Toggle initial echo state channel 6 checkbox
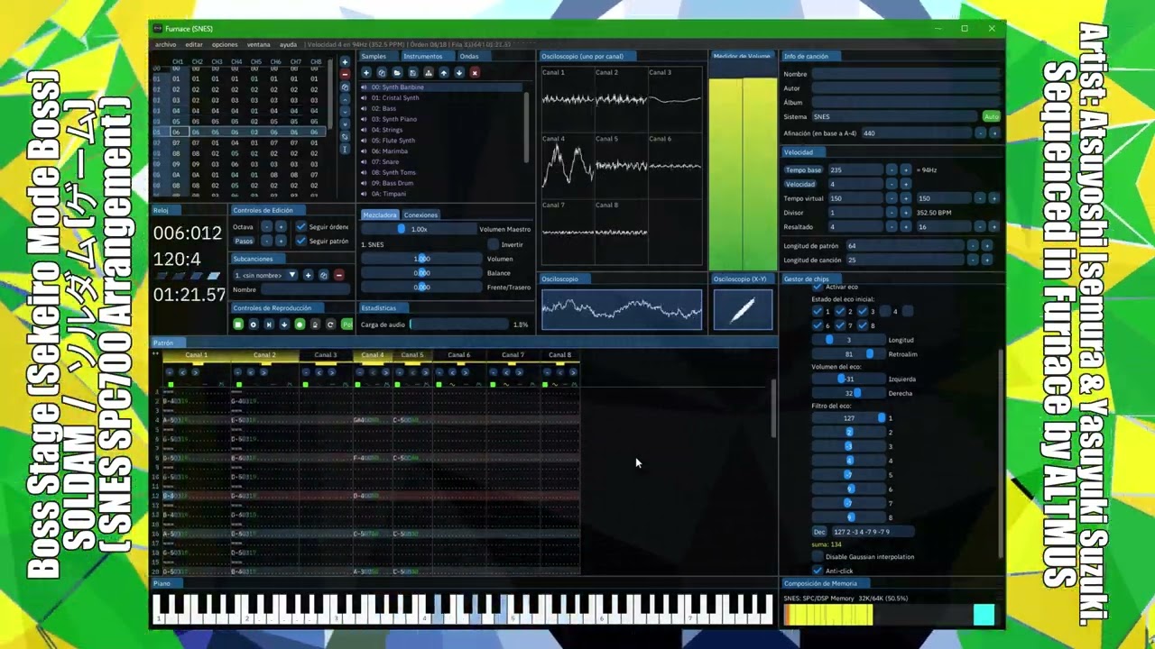1155x649 pixels. tap(818, 325)
